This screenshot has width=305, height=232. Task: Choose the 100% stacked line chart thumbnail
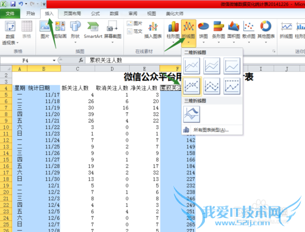[x=232, y=66]
